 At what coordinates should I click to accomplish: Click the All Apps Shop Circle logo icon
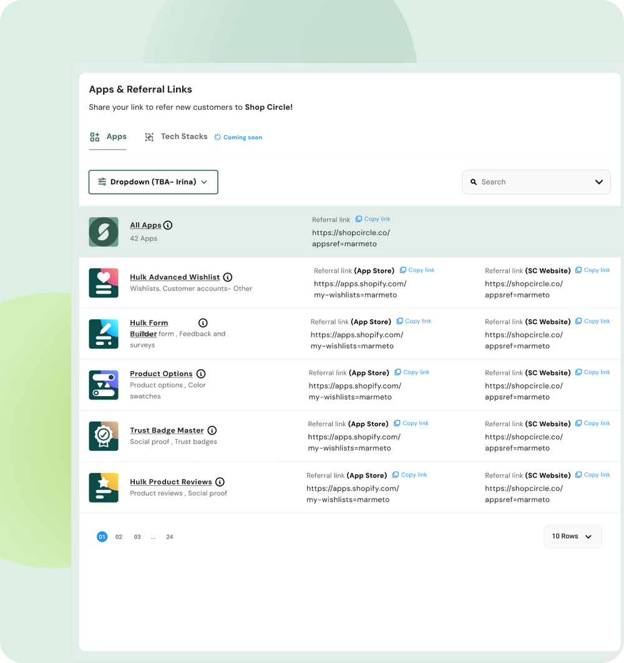click(x=104, y=232)
